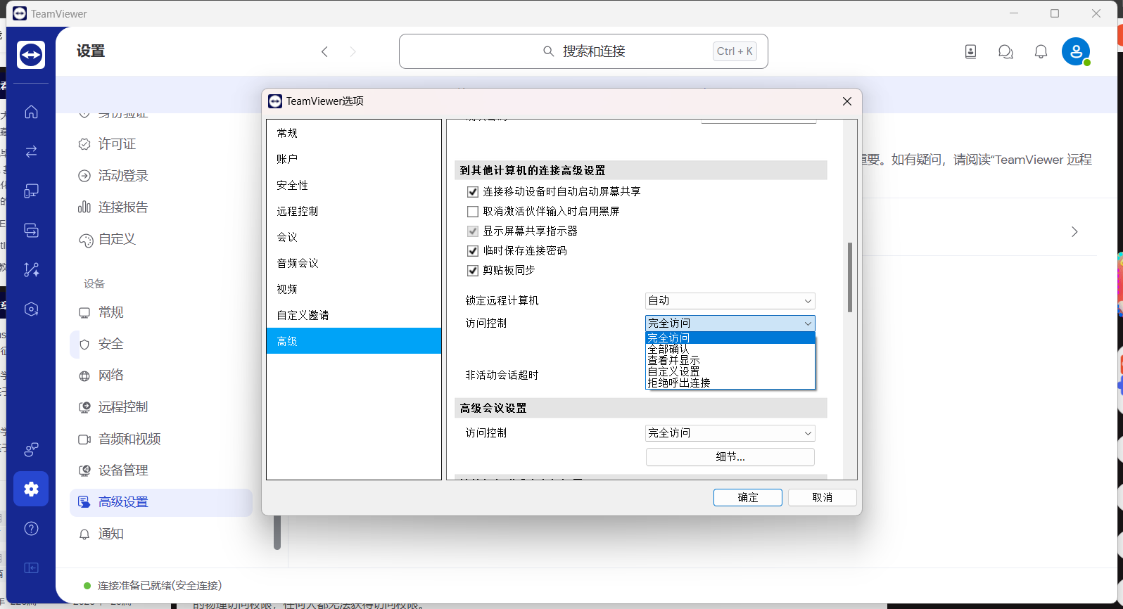This screenshot has height=609, width=1123.
Task: Close the TeamViewer选项 dialog
Action: (x=847, y=101)
